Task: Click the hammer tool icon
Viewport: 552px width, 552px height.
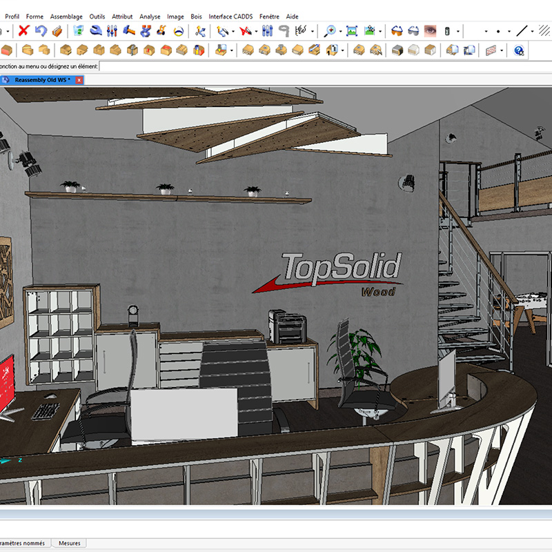Action: [x=129, y=31]
